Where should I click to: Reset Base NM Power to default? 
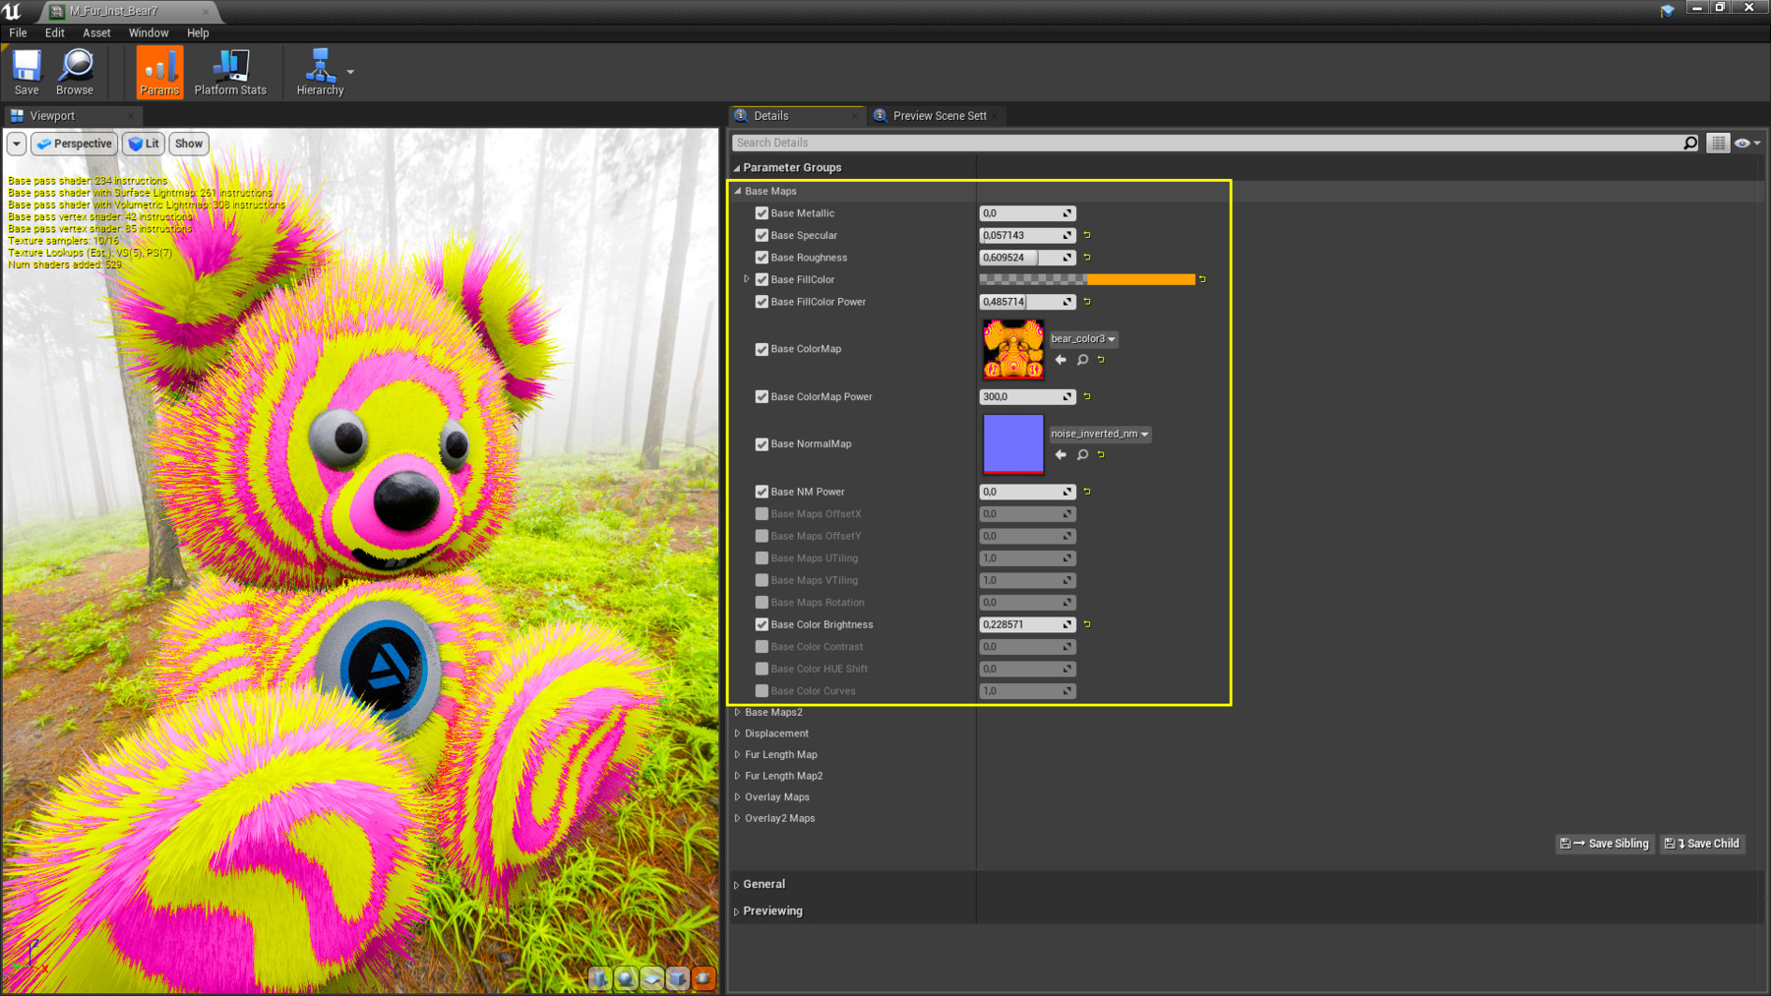[x=1087, y=492]
